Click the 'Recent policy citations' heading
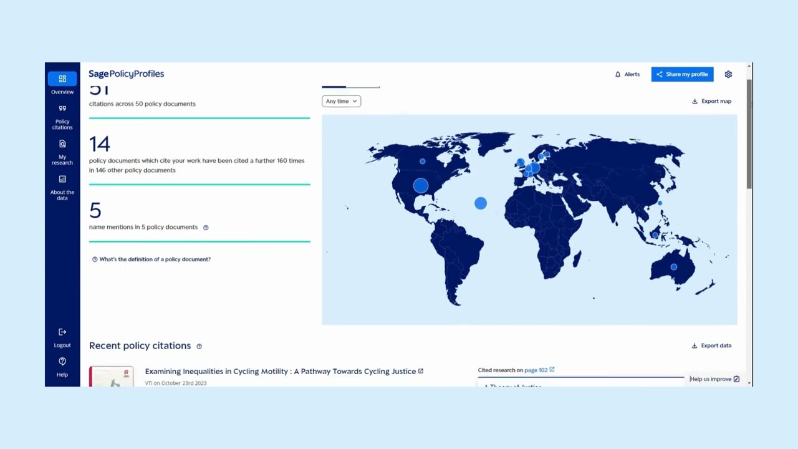Image resolution: width=798 pixels, height=449 pixels. click(140, 345)
